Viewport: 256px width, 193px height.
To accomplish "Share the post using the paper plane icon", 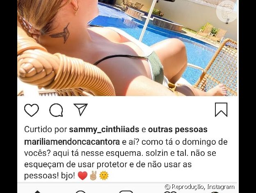I will point(81,109).
